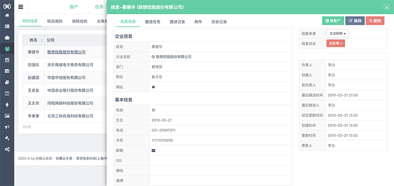Open the 线索来源 dropdown 主动获取
394x186 pixels.
point(337,33)
